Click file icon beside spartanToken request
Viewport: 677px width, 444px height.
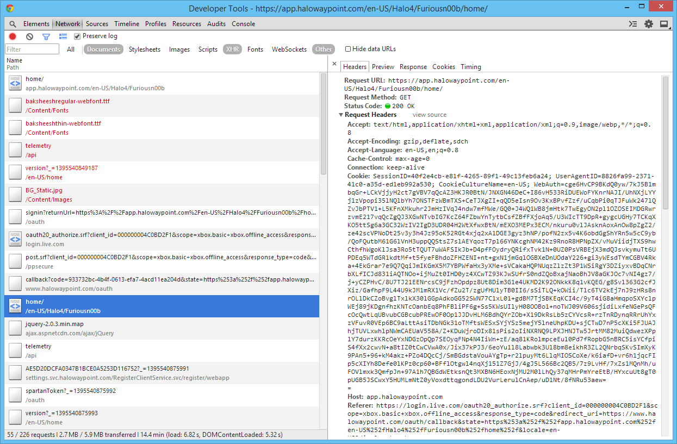(x=15, y=395)
